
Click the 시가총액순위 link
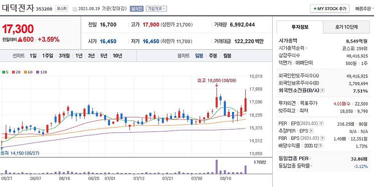point(292,48)
